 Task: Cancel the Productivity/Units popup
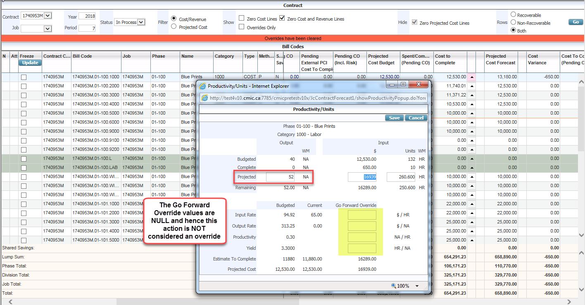click(x=416, y=118)
